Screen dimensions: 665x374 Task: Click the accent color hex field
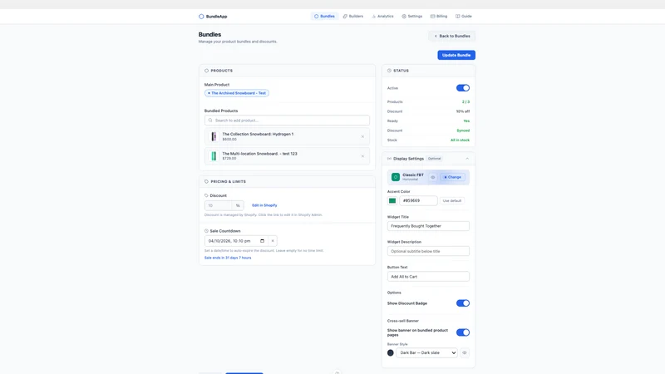(418, 200)
